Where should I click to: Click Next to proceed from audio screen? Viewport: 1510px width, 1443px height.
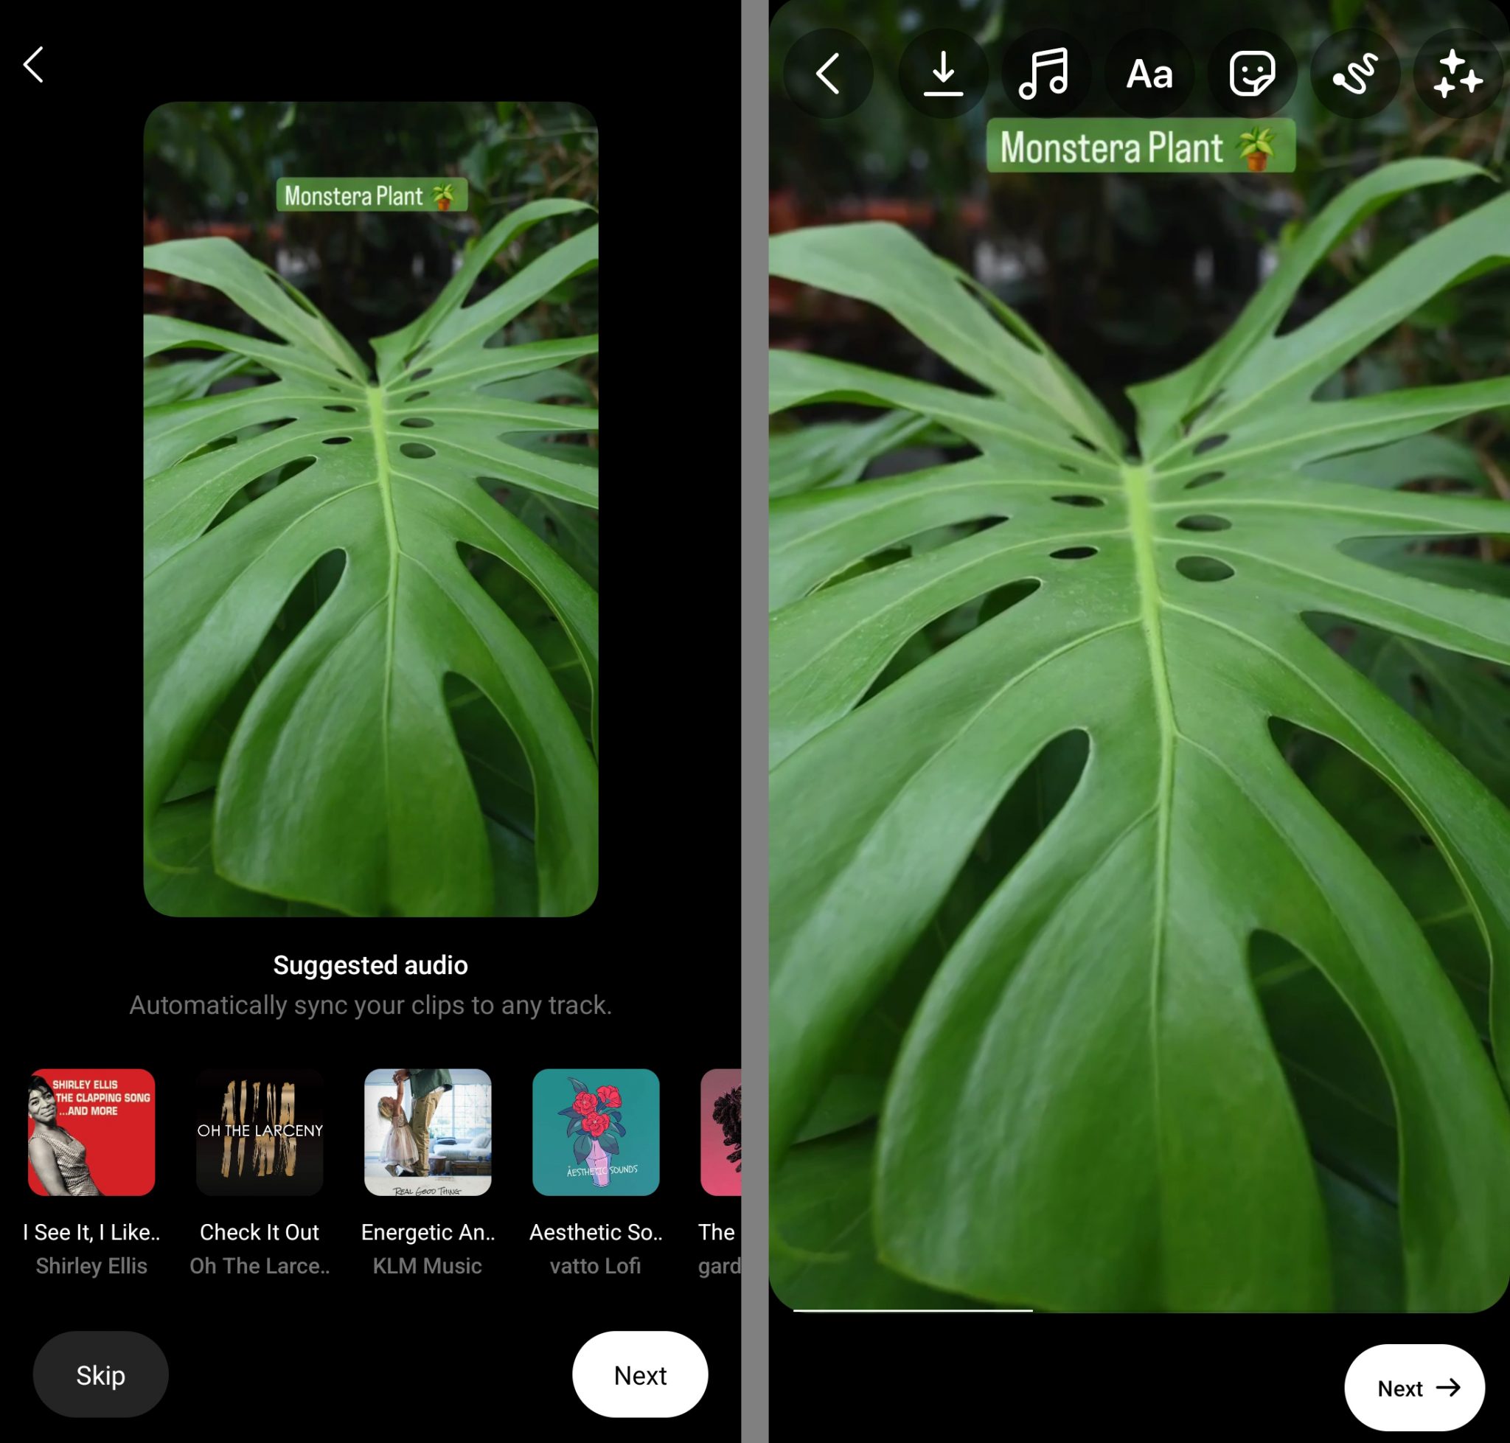pyautogui.click(x=639, y=1374)
